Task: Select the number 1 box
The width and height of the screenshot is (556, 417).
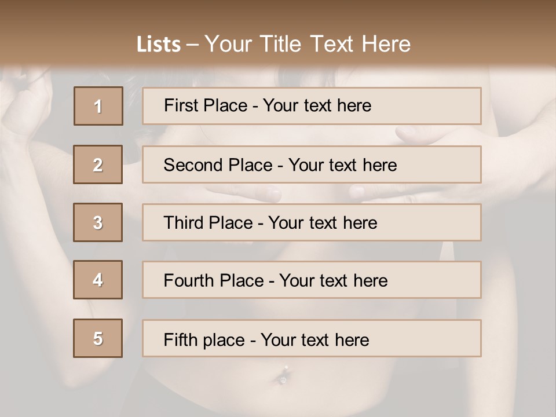Action: click(98, 106)
